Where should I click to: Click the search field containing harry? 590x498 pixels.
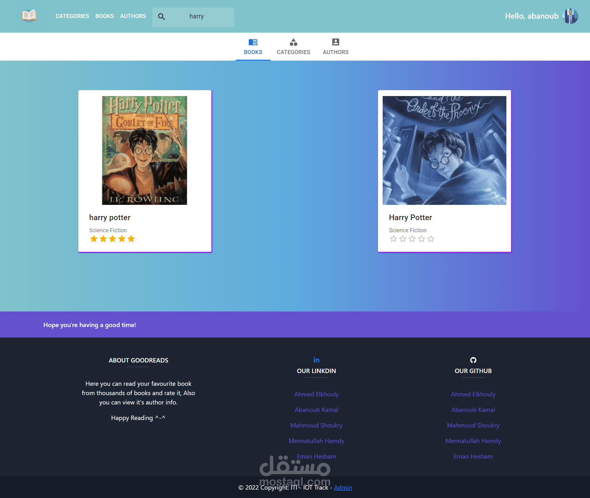tap(193, 17)
